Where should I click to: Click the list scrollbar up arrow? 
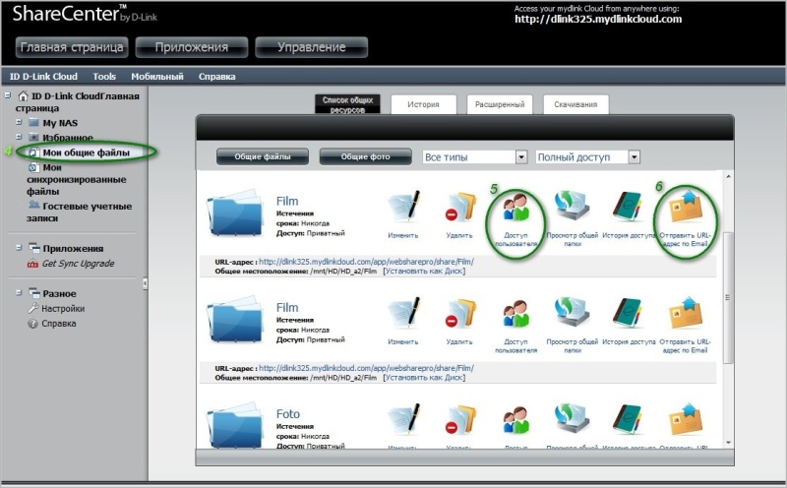(x=728, y=177)
